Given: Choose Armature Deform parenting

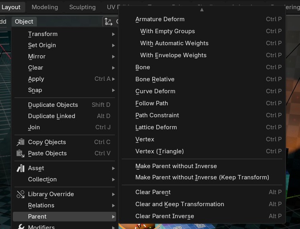Looking at the screenshot, I should point(202,19).
